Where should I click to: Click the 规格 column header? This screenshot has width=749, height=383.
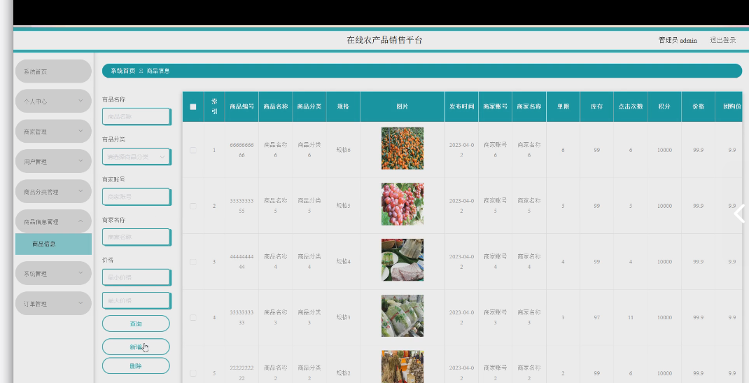point(344,106)
